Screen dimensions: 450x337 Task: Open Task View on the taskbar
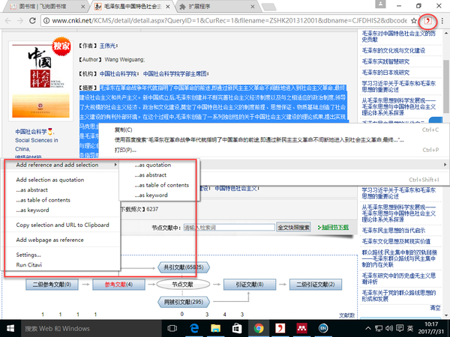coord(172,329)
